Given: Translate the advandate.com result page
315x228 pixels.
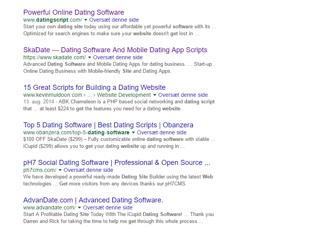Looking at the screenshot, I should [x=108, y=207].
